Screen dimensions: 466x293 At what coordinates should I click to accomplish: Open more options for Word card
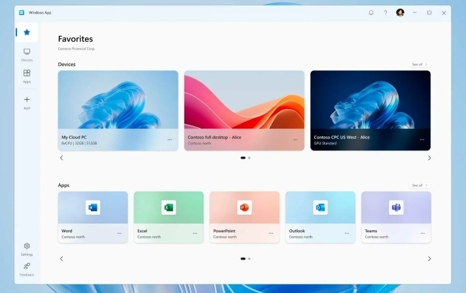tap(119, 234)
